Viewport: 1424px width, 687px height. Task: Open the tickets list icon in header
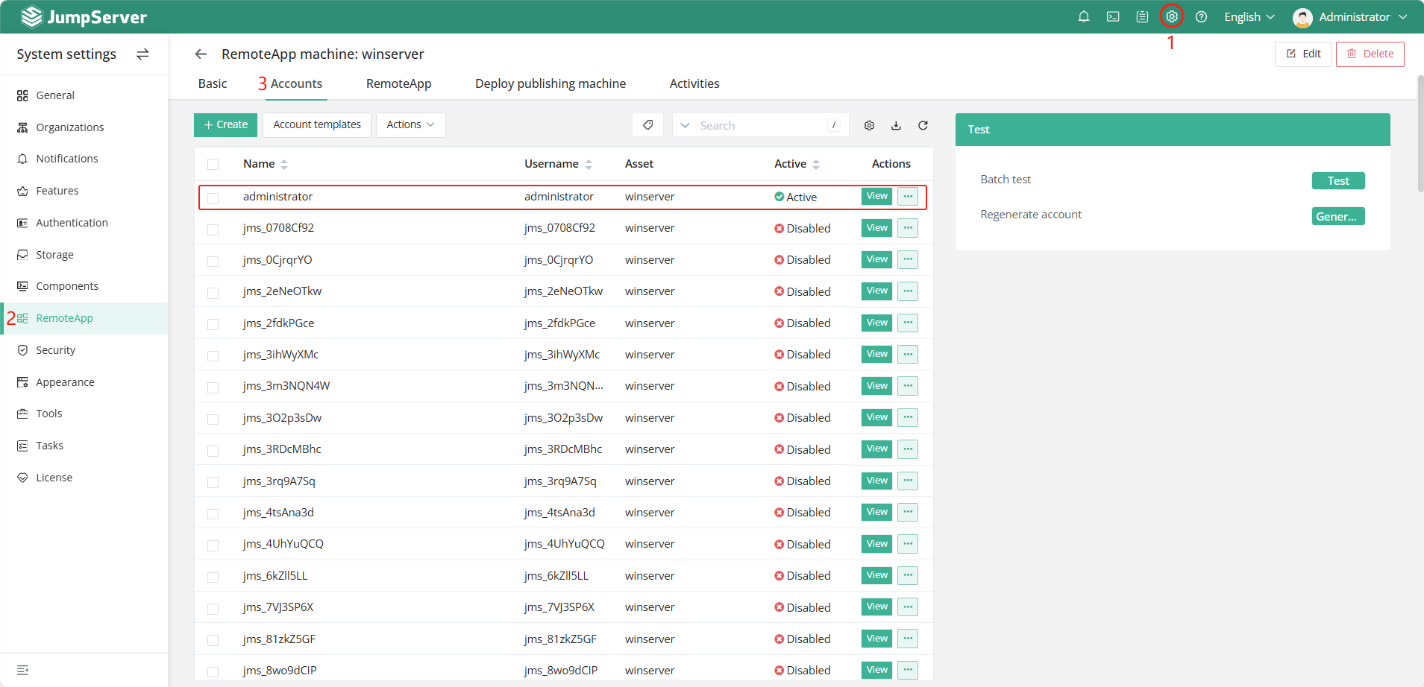tap(1142, 16)
